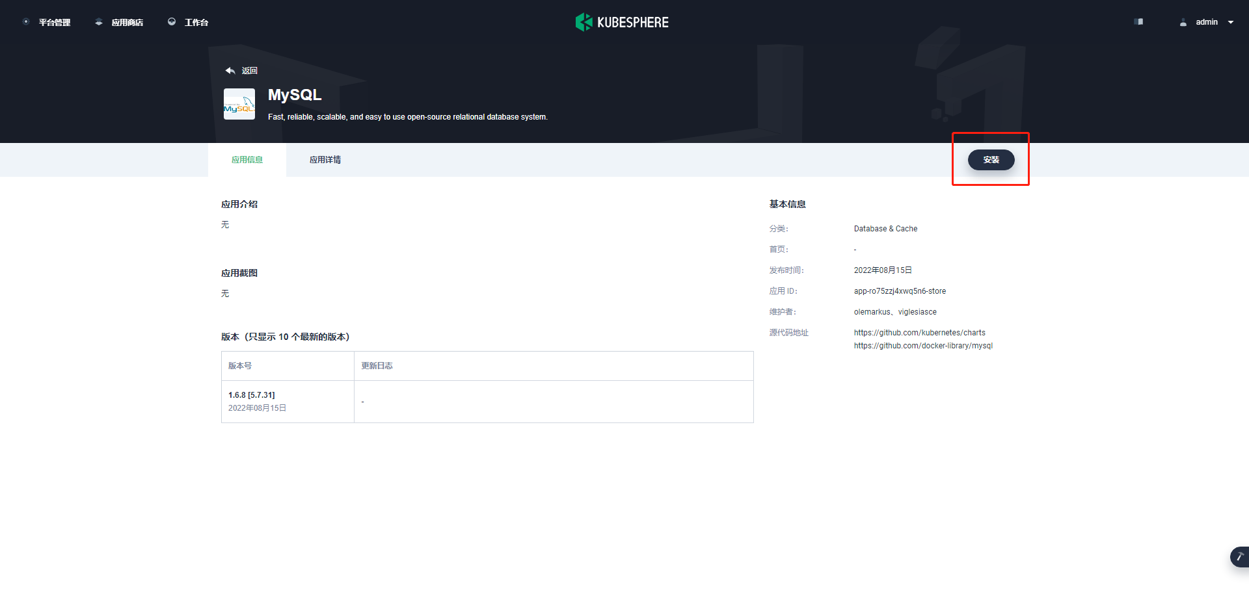The height and width of the screenshot is (609, 1249).
Task: Expand the admin account dropdown arrow
Action: tap(1231, 22)
